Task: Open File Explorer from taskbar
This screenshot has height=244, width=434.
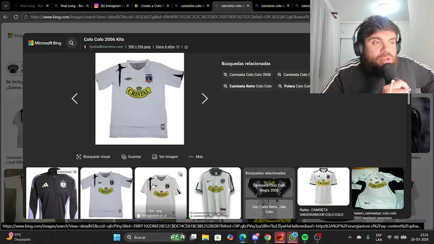Action: [x=205, y=237]
